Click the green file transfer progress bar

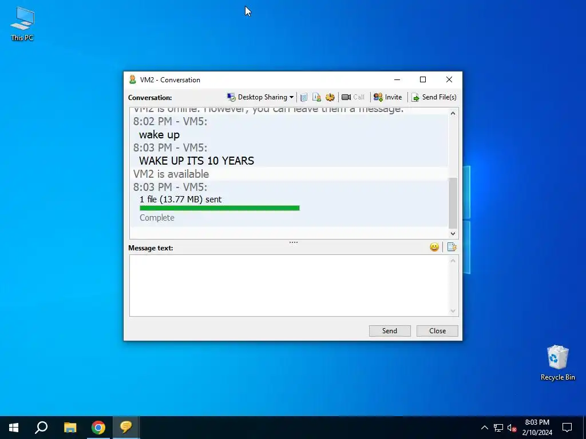coord(220,208)
